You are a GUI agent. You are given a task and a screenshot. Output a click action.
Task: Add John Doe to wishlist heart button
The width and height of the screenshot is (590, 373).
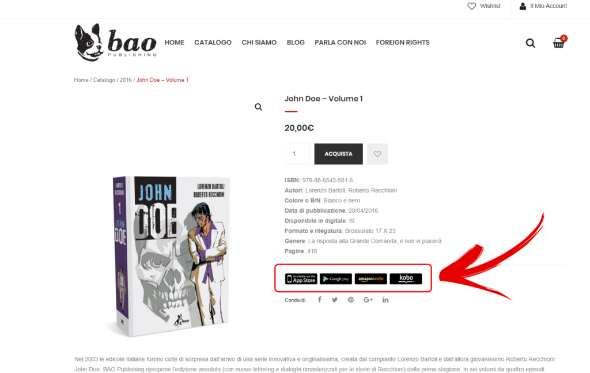pos(377,154)
